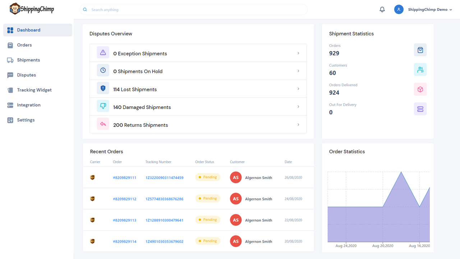460x259 pixels.
Task: Click Order Status column header
Action: click(x=204, y=162)
